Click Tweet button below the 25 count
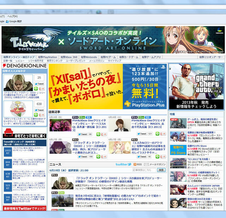The image size is (226, 218). pyautogui.click(x=39, y=84)
